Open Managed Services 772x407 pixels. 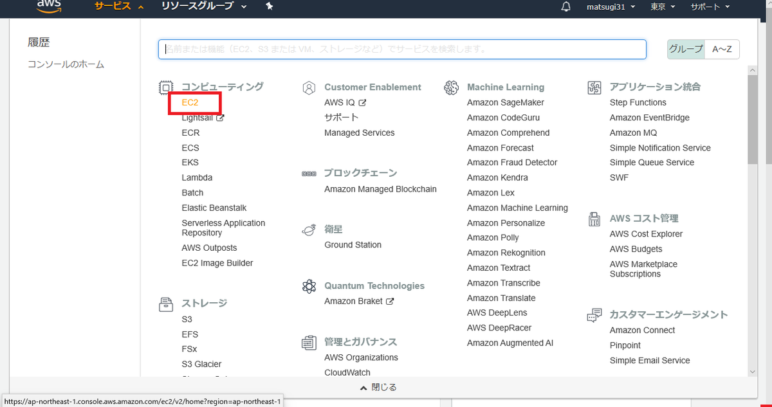tap(360, 132)
